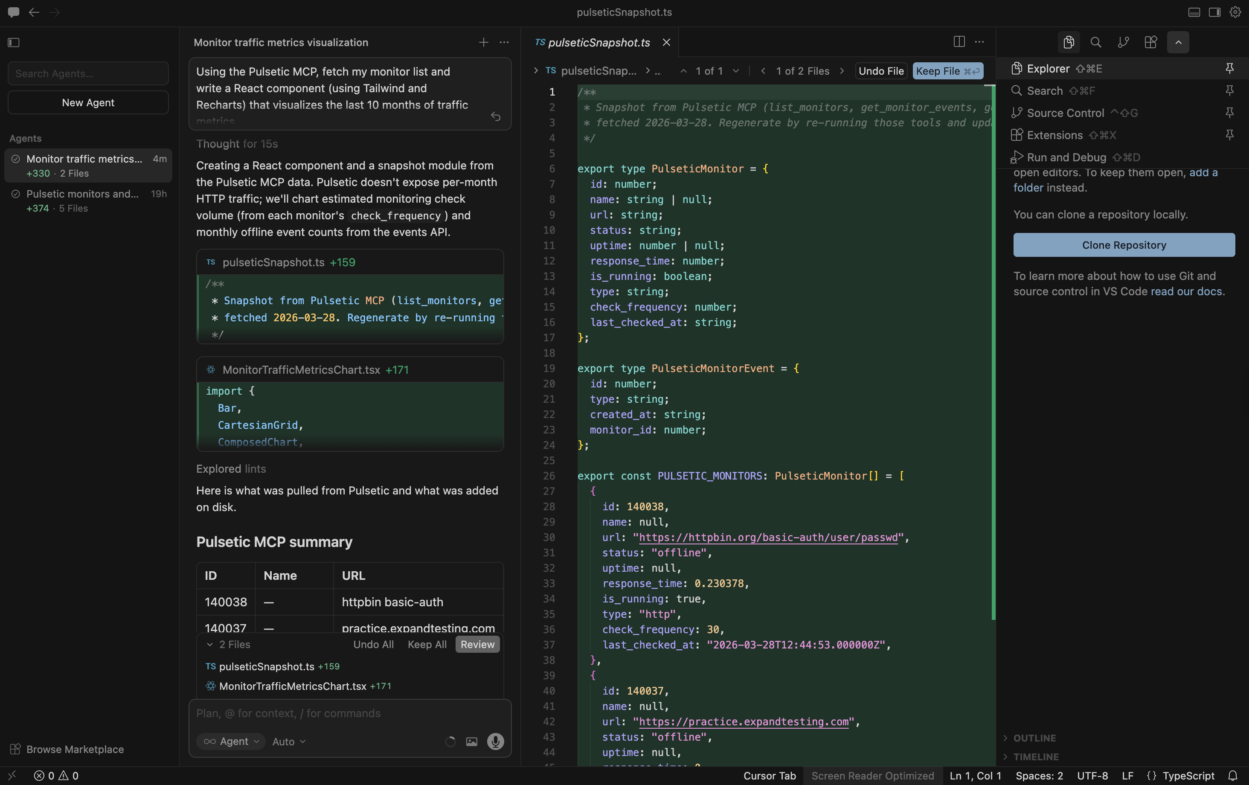
Task: Open the Agent mode dropdown
Action: click(x=231, y=741)
